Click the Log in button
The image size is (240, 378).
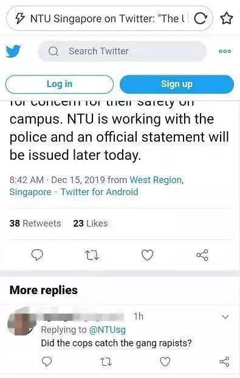60,84
